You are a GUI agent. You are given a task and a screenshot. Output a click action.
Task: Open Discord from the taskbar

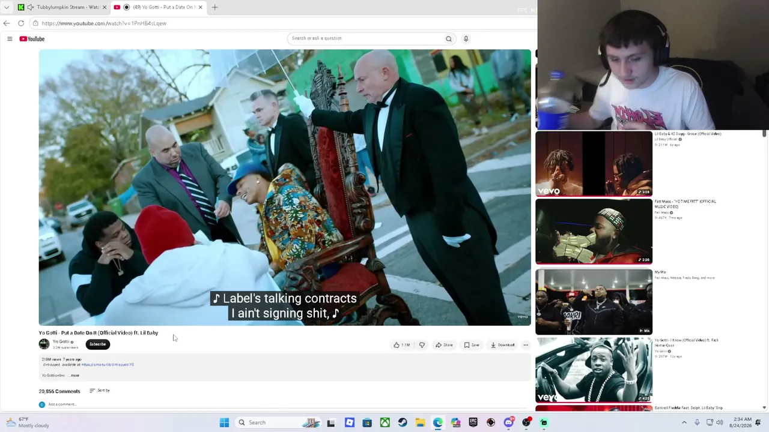coord(509,422)
